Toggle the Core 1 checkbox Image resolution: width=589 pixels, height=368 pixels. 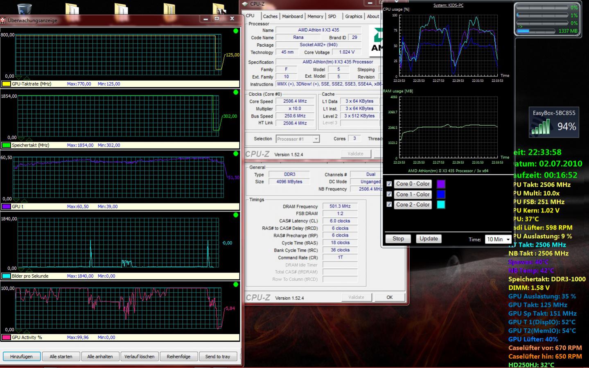pos(389,194)
